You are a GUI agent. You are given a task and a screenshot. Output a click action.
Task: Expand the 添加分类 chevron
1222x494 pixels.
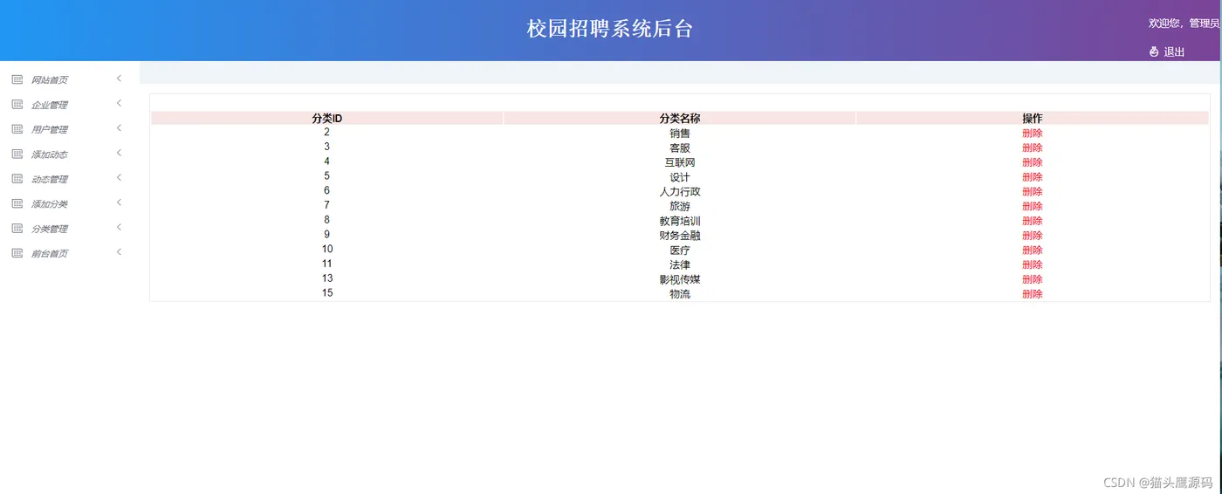119,202
